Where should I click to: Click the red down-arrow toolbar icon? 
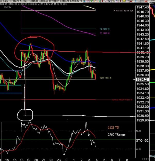[120, 1]
